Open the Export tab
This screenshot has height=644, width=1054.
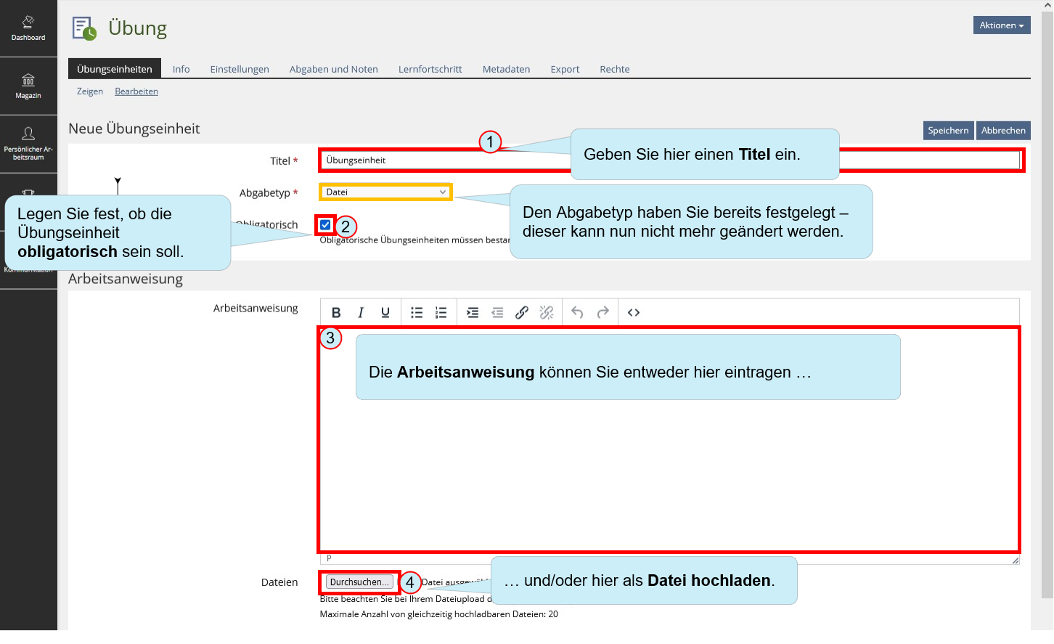(565, 69)
